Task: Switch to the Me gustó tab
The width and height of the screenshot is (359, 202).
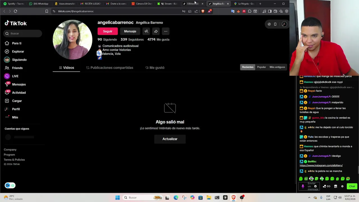Action: click(155, 68)
